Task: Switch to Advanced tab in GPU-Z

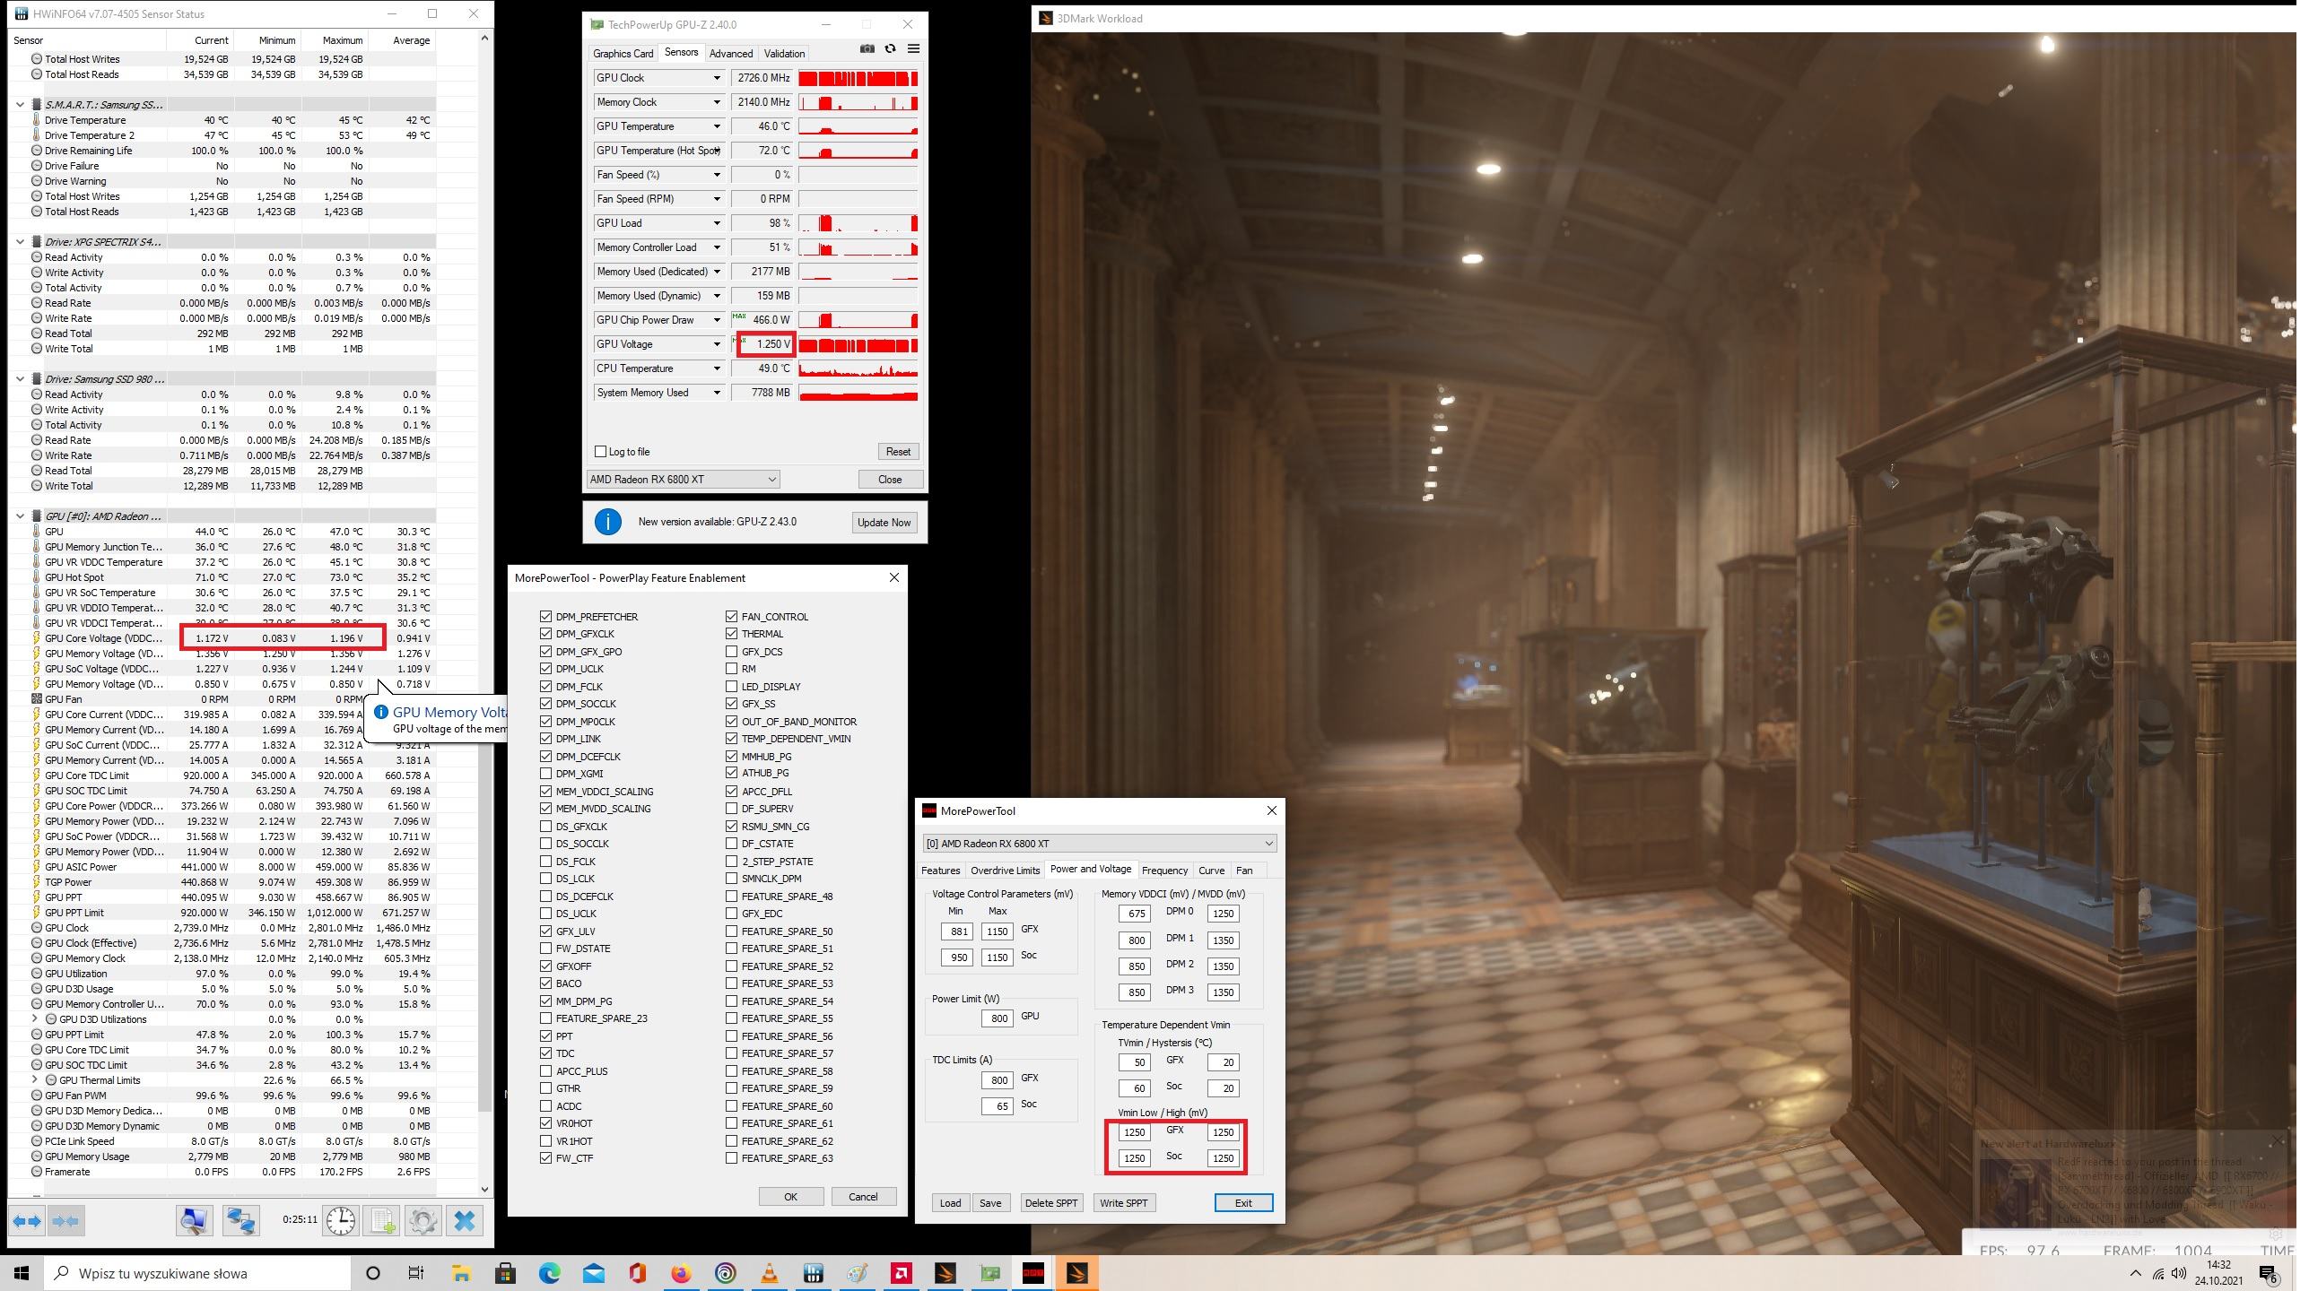Action: pos(730,54)
